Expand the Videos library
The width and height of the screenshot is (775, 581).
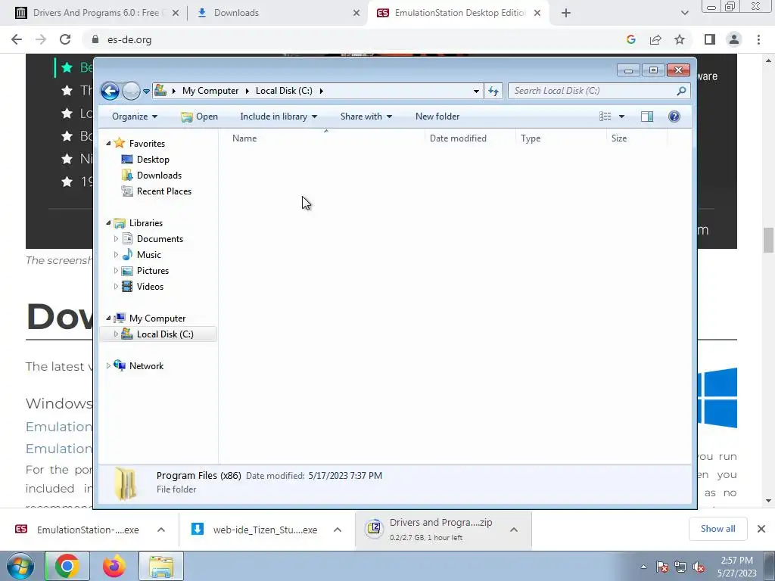116,287
